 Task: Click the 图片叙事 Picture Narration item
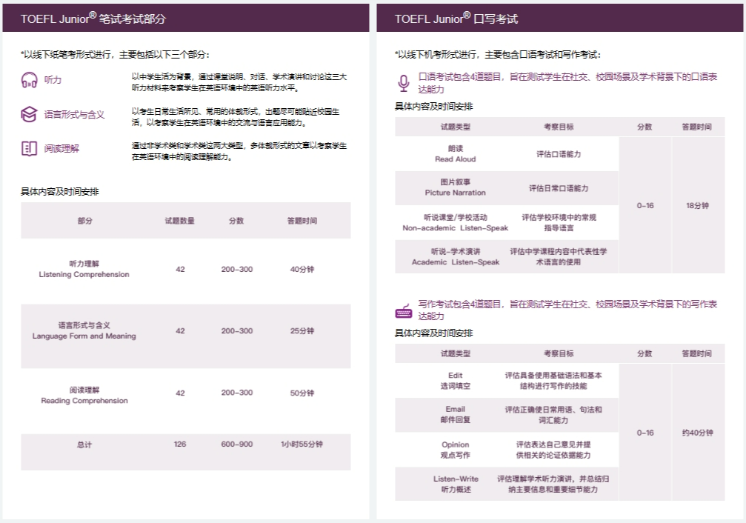point(455,187)
